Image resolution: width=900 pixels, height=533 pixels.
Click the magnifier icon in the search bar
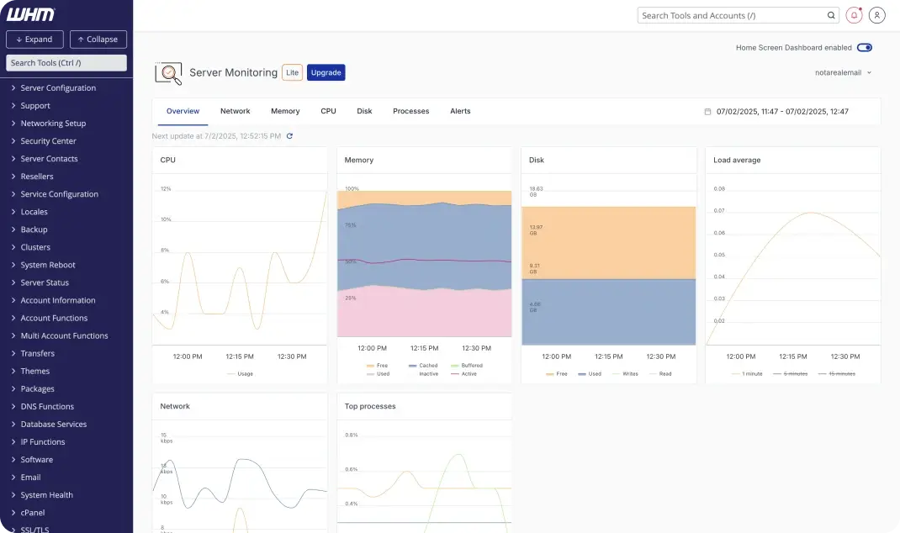[831, 14]
